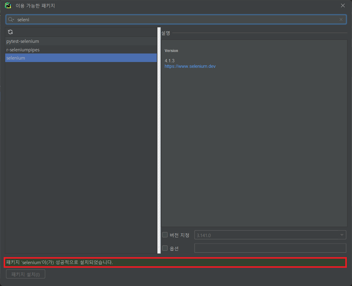Enable the 버전 지정 checkbox

[165, 235]
